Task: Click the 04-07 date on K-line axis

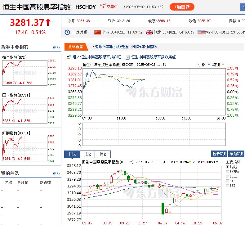Action: click(x=163, y=223)
